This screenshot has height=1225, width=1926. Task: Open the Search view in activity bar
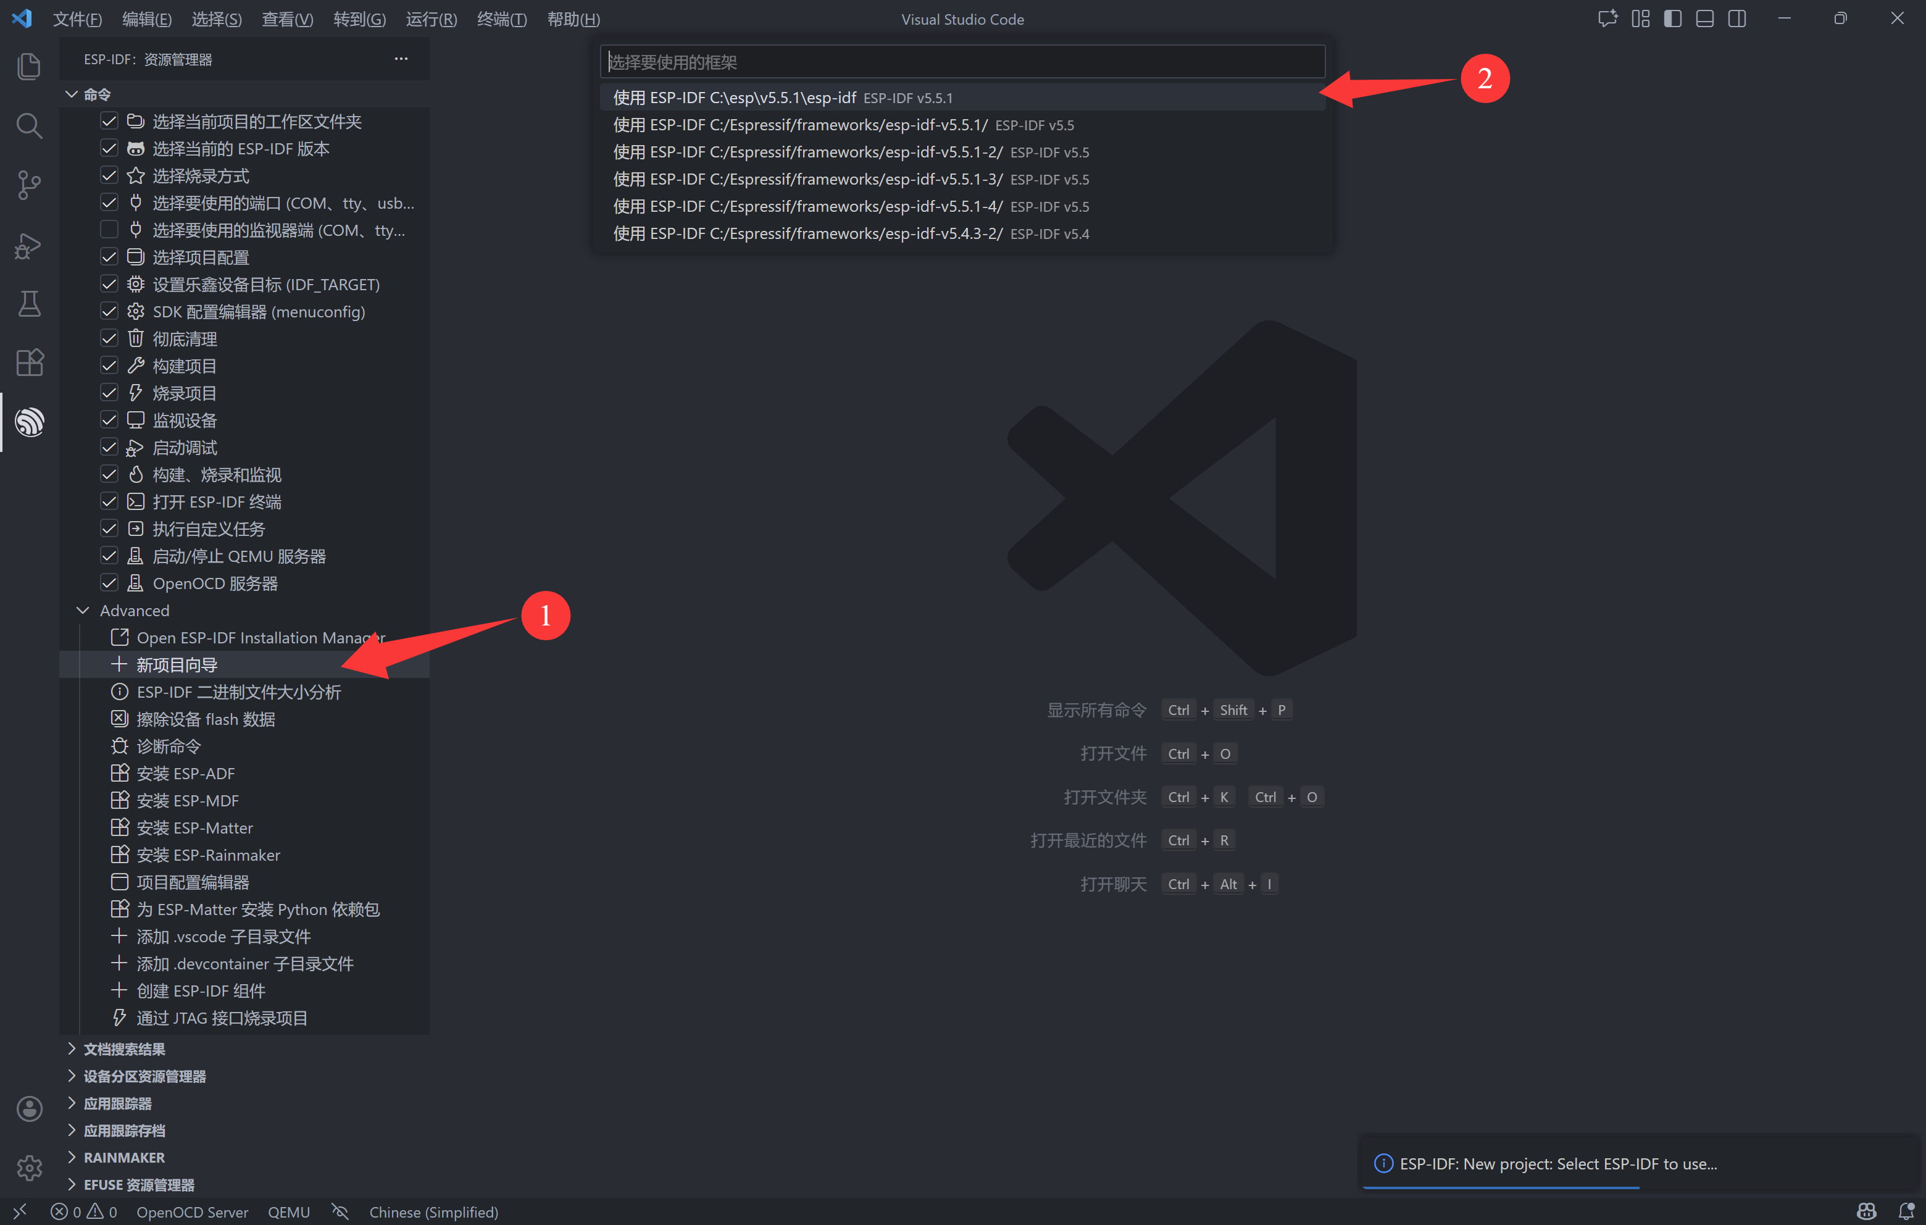(x=29, y=125)
